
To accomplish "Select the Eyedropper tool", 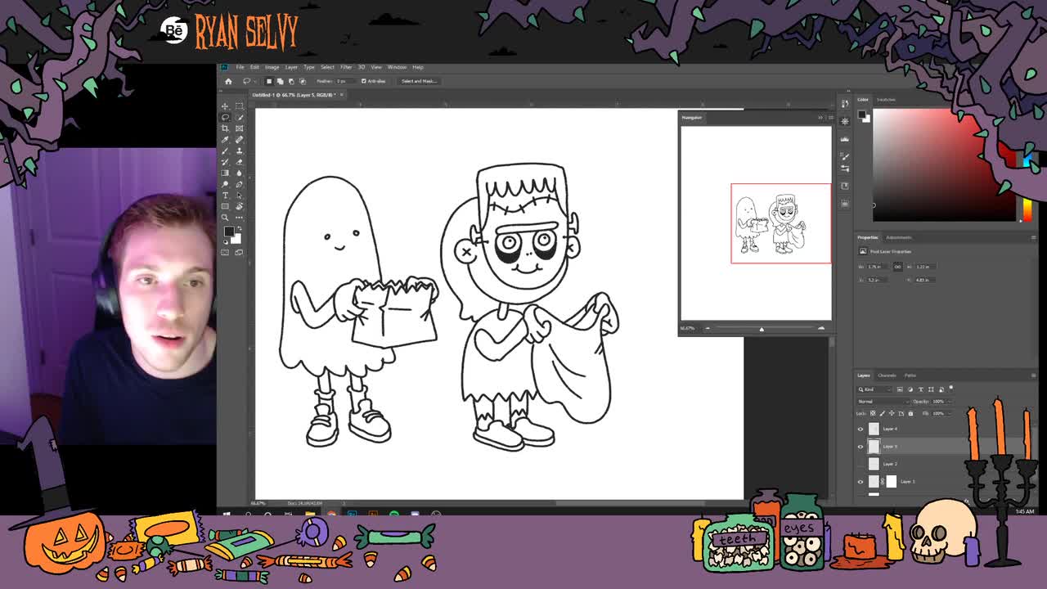I will click(x=225, y=140).
